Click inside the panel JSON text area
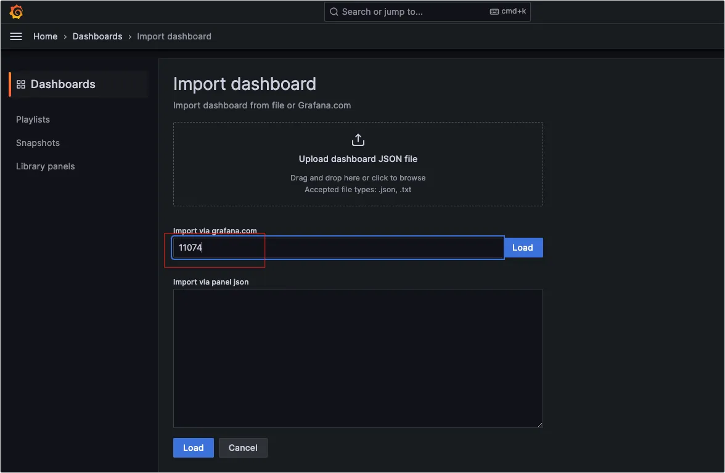This screenshot has height=473, width=725. (x=358, y=358)
